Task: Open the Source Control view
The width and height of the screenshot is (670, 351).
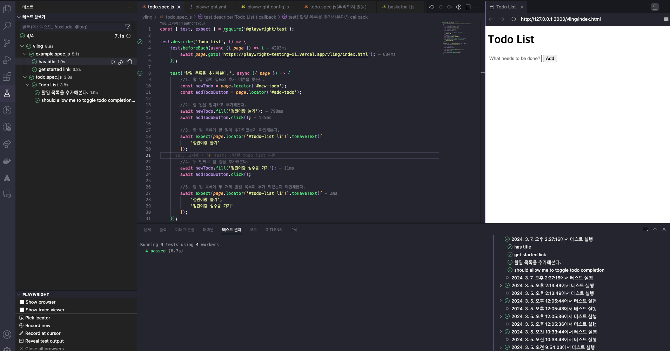Action: coord(7,43)
